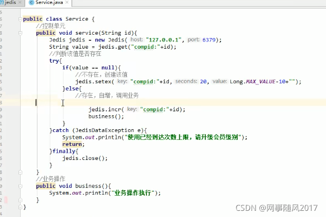Viewport: 326px width, 217px height.
Task: Click the highlighted empty current line in editor
Action: point(173,102)
